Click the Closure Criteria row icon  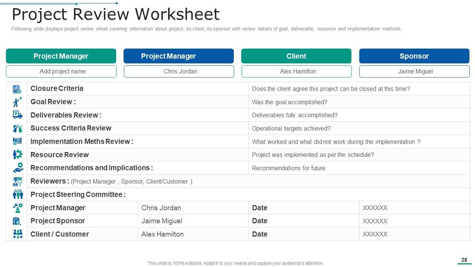point(17,89)
